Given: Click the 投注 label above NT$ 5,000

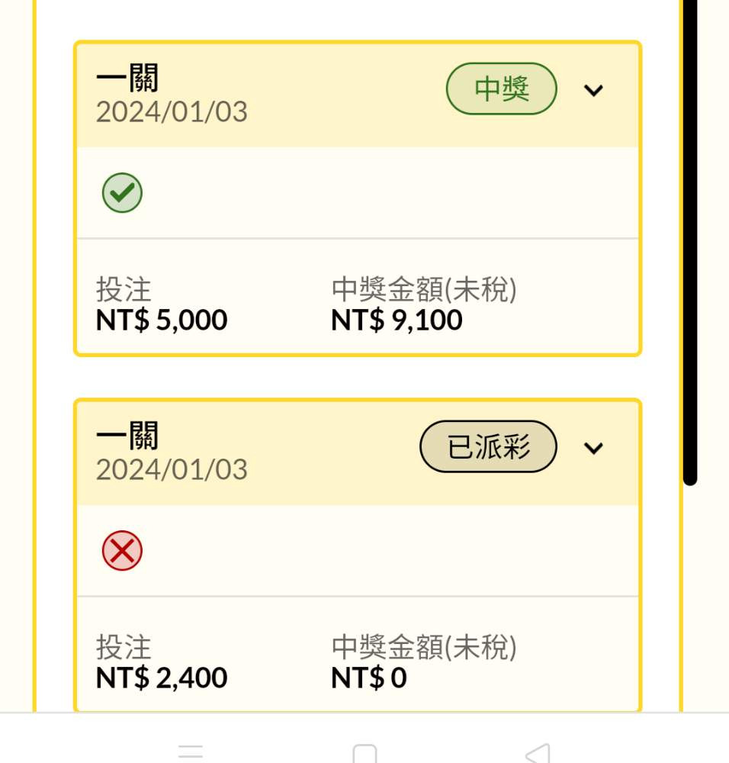Looking at the screenshot, I should 124,290.
